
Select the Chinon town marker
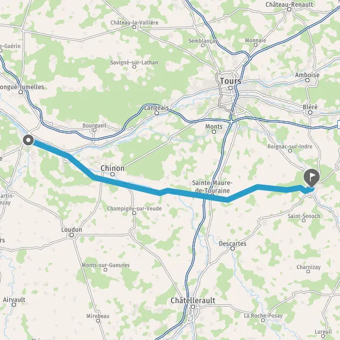(113, 174)
